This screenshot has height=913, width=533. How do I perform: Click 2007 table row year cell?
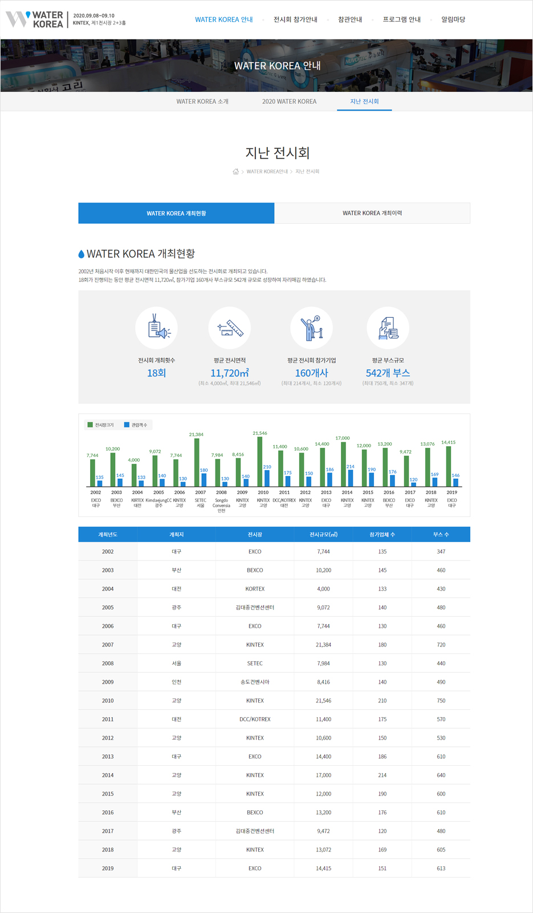tap(108, 645)
